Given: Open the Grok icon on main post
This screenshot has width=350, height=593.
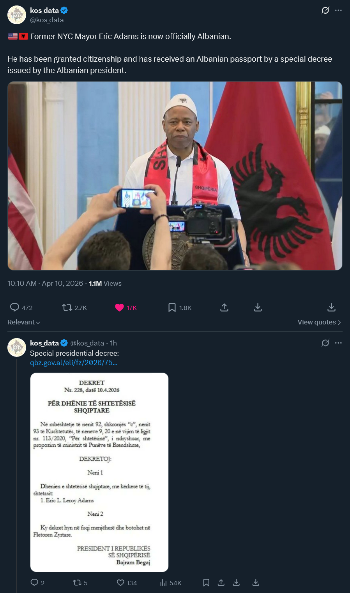Looking at the screenshot, I should click(325, 11).
